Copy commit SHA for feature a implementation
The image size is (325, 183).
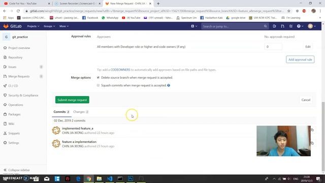point(312,143)
